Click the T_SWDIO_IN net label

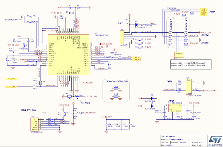click(101, 68)
